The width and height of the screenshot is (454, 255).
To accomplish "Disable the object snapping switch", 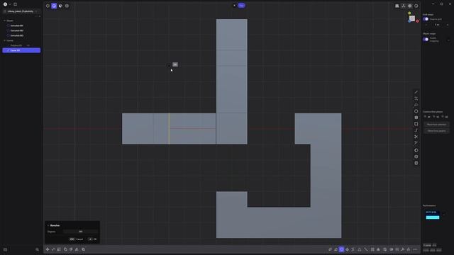I will pyautogui.click(x=426, y=40).
